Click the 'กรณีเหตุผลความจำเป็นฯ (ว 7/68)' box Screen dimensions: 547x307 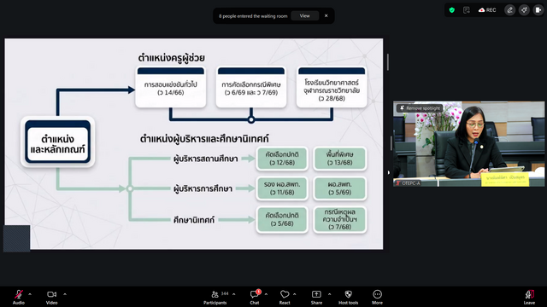340,219
